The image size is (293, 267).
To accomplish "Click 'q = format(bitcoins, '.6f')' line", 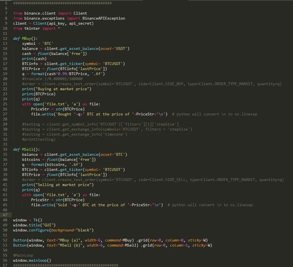I will tap(52, 165).
